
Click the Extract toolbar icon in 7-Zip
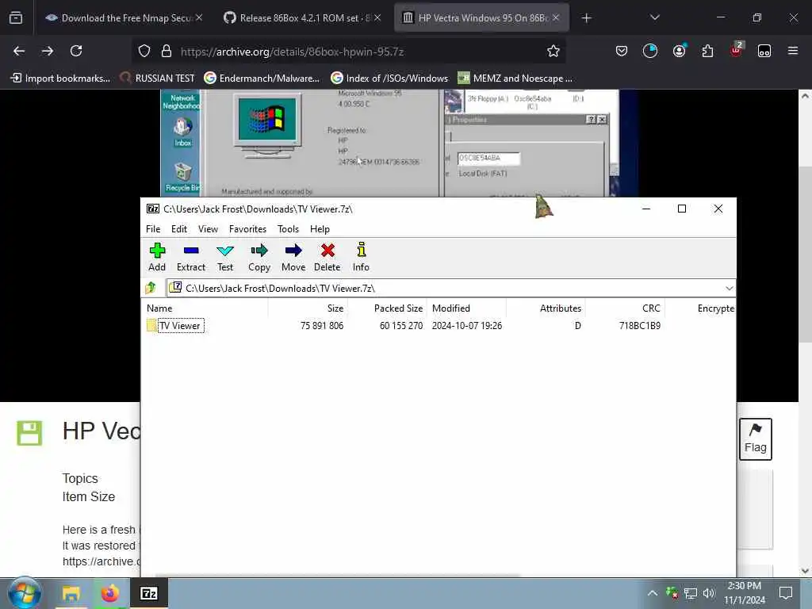[190, 257]
